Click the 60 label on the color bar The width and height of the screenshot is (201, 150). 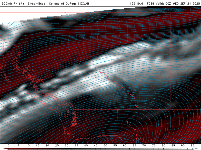pos(125,145)
